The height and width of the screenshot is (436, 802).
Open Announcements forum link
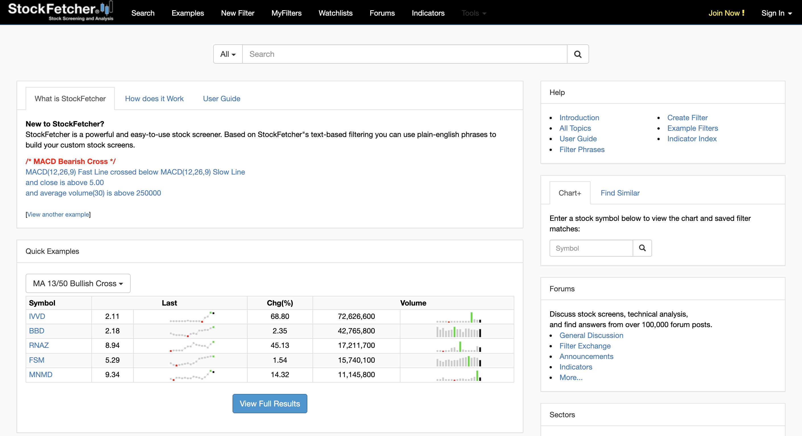point(586,356)
